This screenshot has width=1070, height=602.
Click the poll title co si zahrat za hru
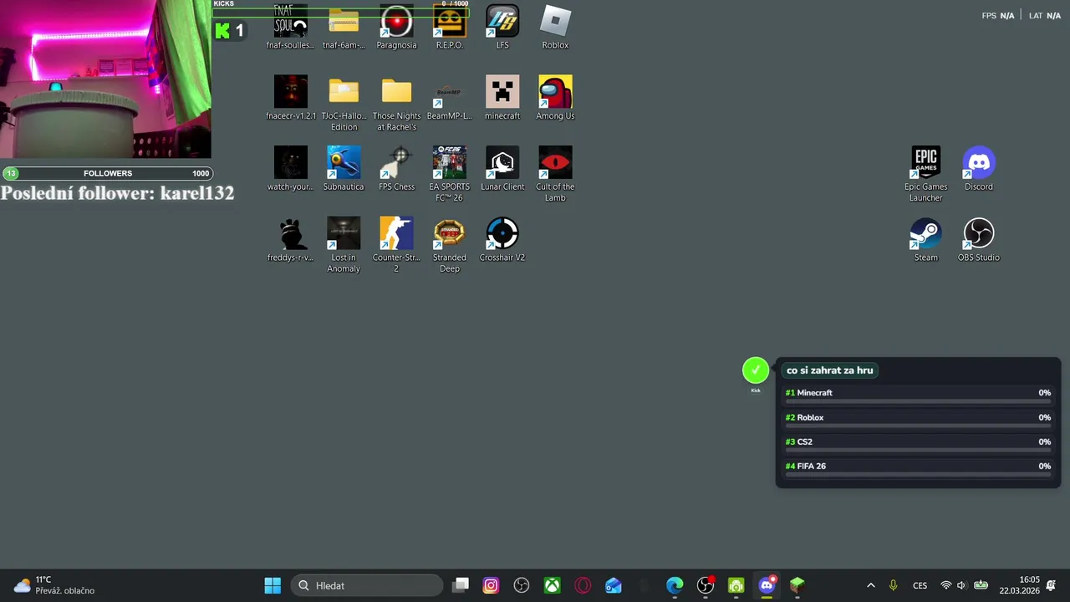(830, 370)
